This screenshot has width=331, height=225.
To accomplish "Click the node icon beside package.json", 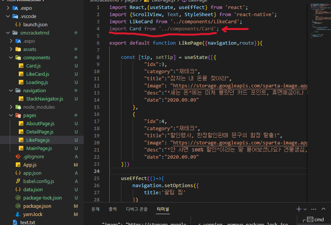I will (18, 206).
